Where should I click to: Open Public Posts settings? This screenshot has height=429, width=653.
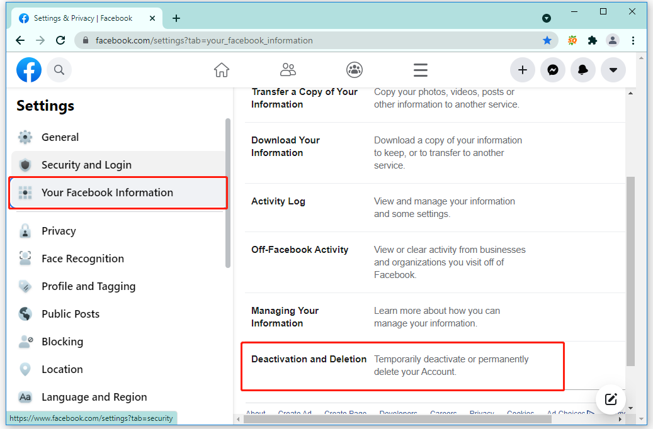pyautogui.click(x=118, y=314)
